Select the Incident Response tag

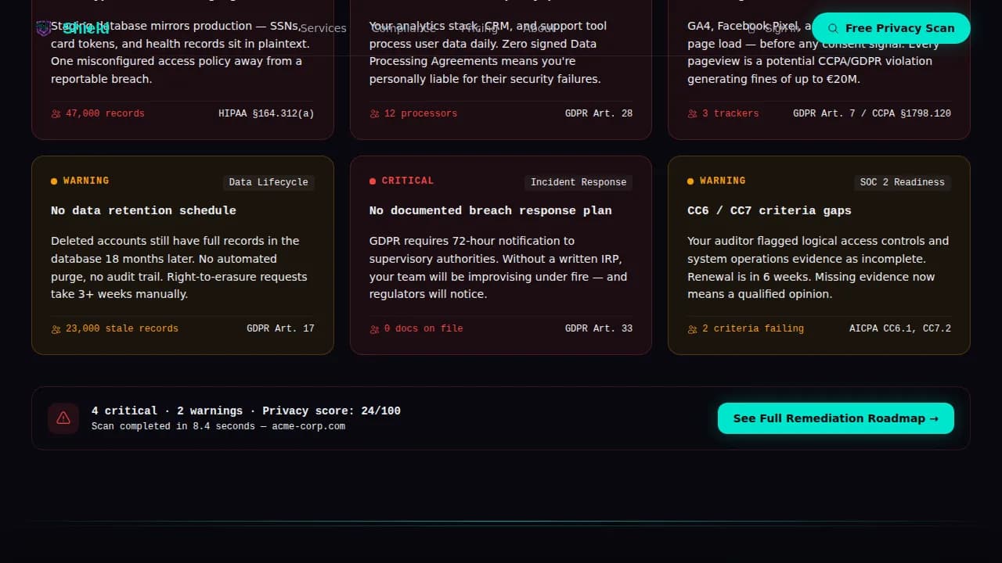coord(578,182)
